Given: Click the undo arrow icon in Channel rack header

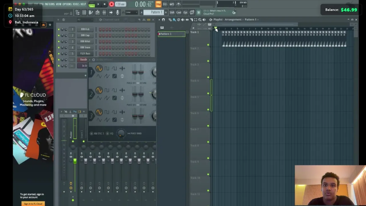Looking at the screenshot, I should tap(140, 20).
